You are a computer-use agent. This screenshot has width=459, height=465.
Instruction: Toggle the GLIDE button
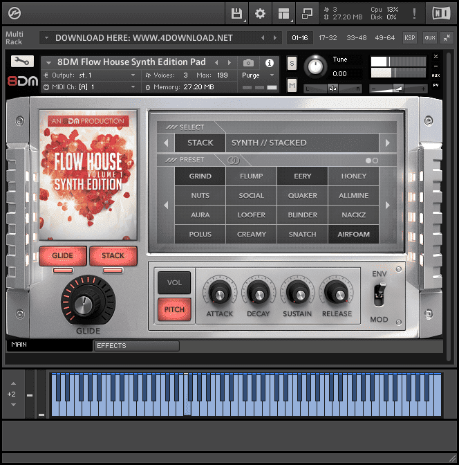(x=62, y=255)
